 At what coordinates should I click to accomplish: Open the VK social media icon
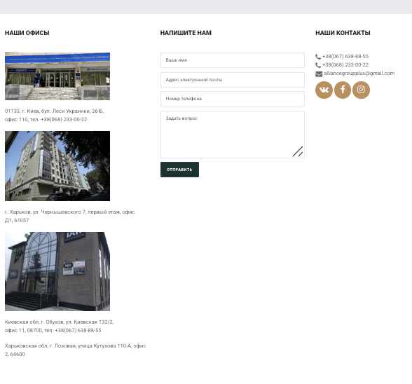tap(324, 90)
